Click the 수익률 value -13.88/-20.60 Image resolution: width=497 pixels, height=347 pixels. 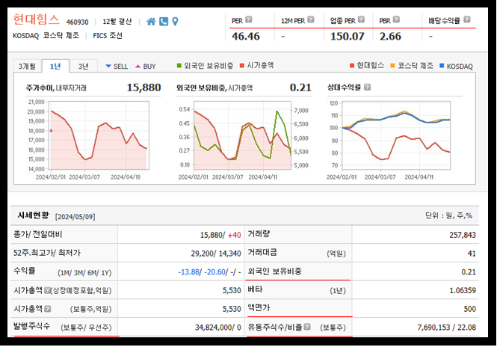(209, 271)
